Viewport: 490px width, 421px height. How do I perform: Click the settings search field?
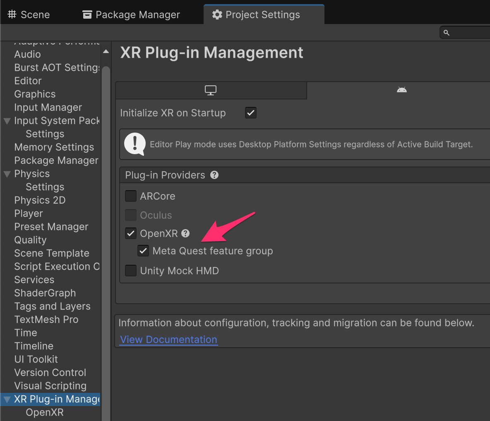[x=466, y=33]
